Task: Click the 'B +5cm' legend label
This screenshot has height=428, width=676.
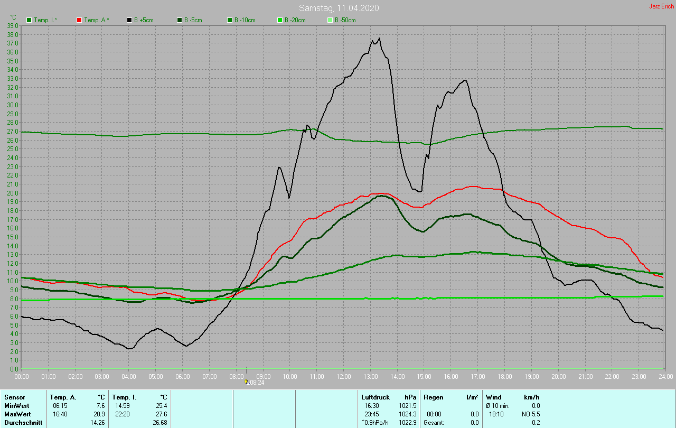Action: click(143, 20)
